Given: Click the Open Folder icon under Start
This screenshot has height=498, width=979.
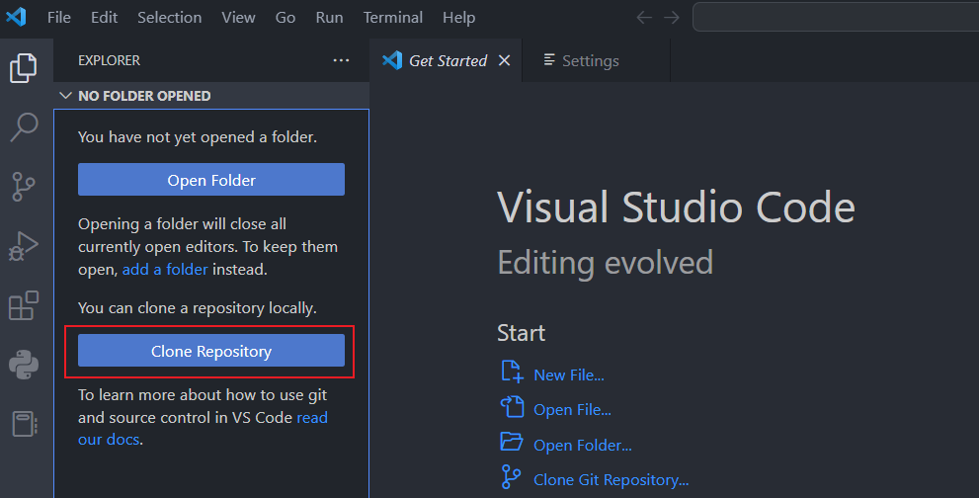Looking at the screenshot, I should [512, 441].
